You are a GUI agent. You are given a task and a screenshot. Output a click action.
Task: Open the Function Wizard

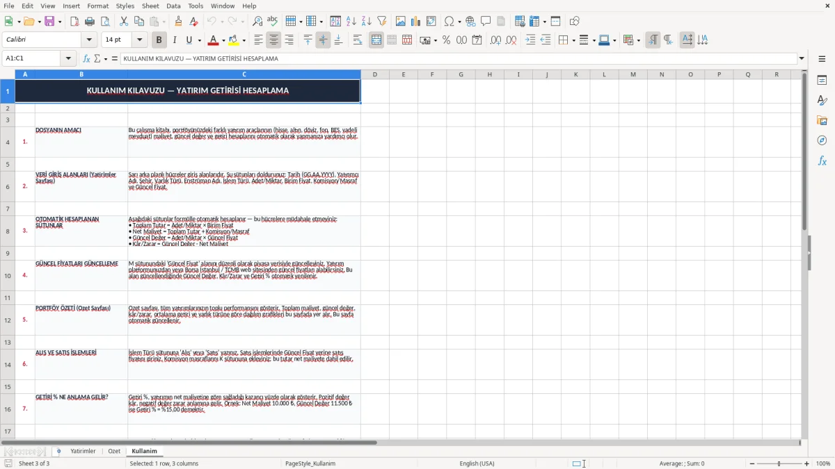click(86, 58)
